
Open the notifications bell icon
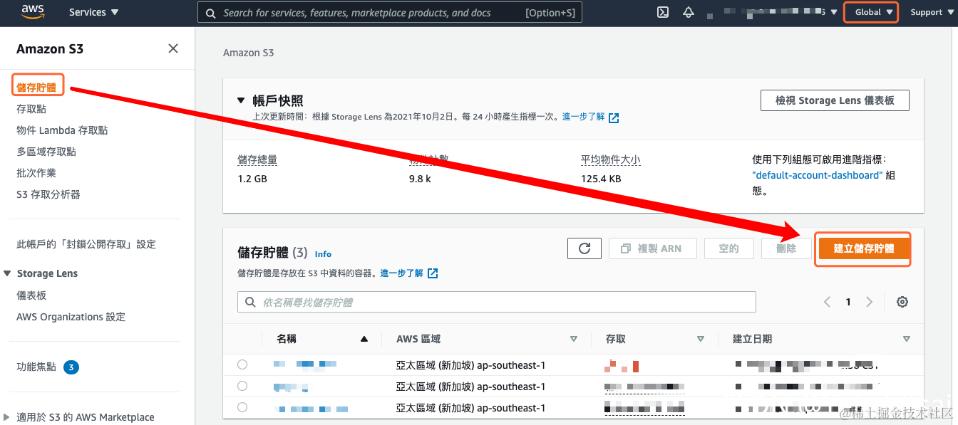click(x=688, y=12)
